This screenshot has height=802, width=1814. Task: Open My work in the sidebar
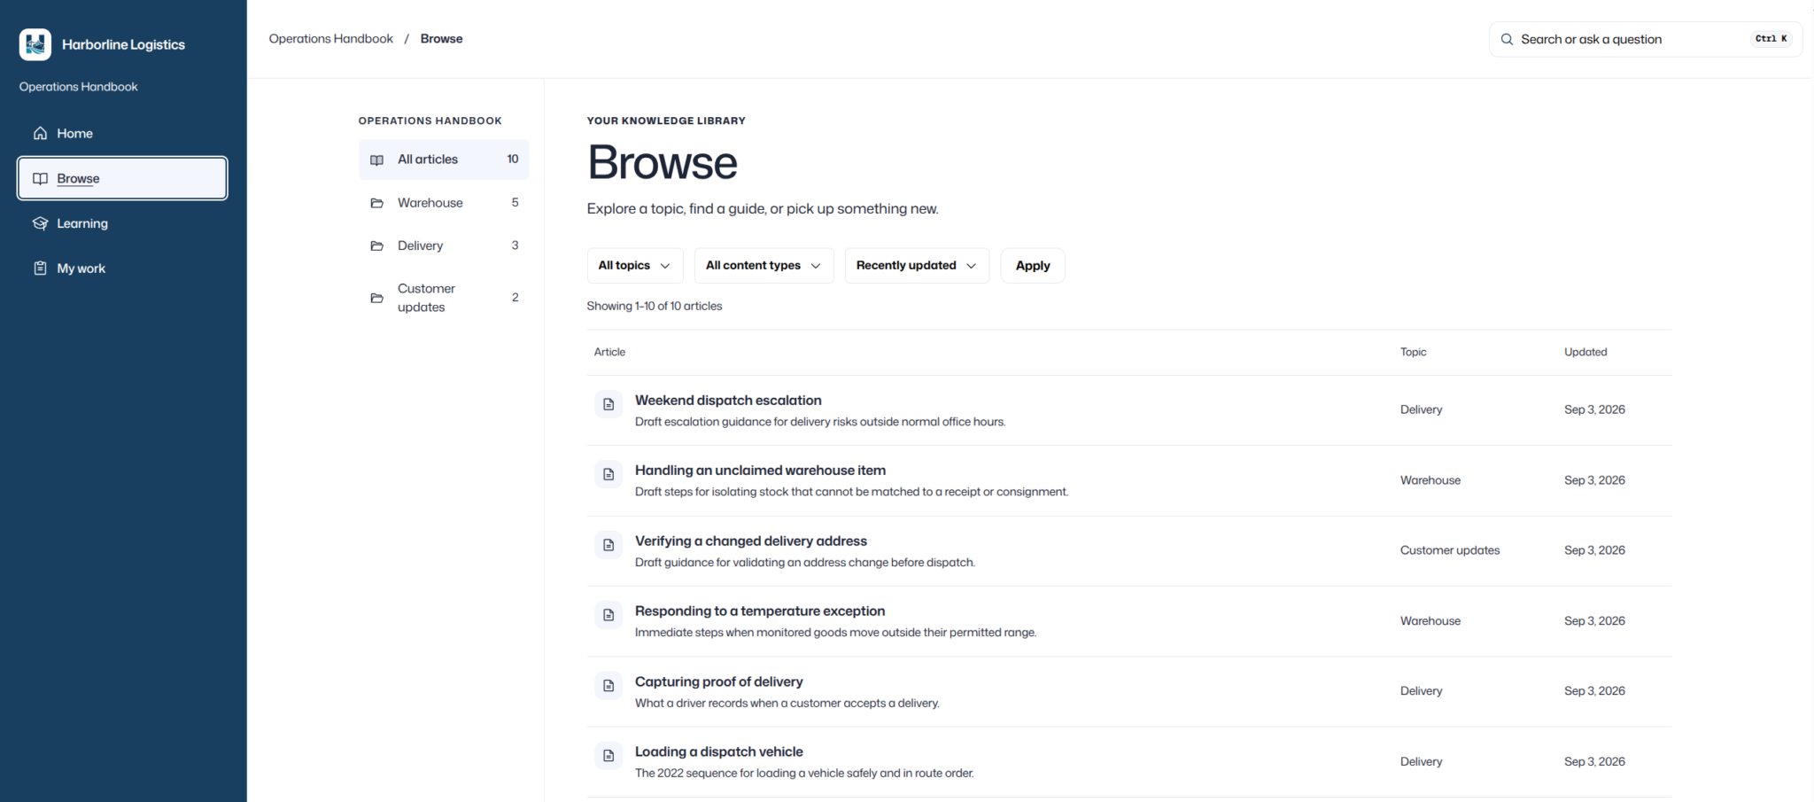click(122, 269)
